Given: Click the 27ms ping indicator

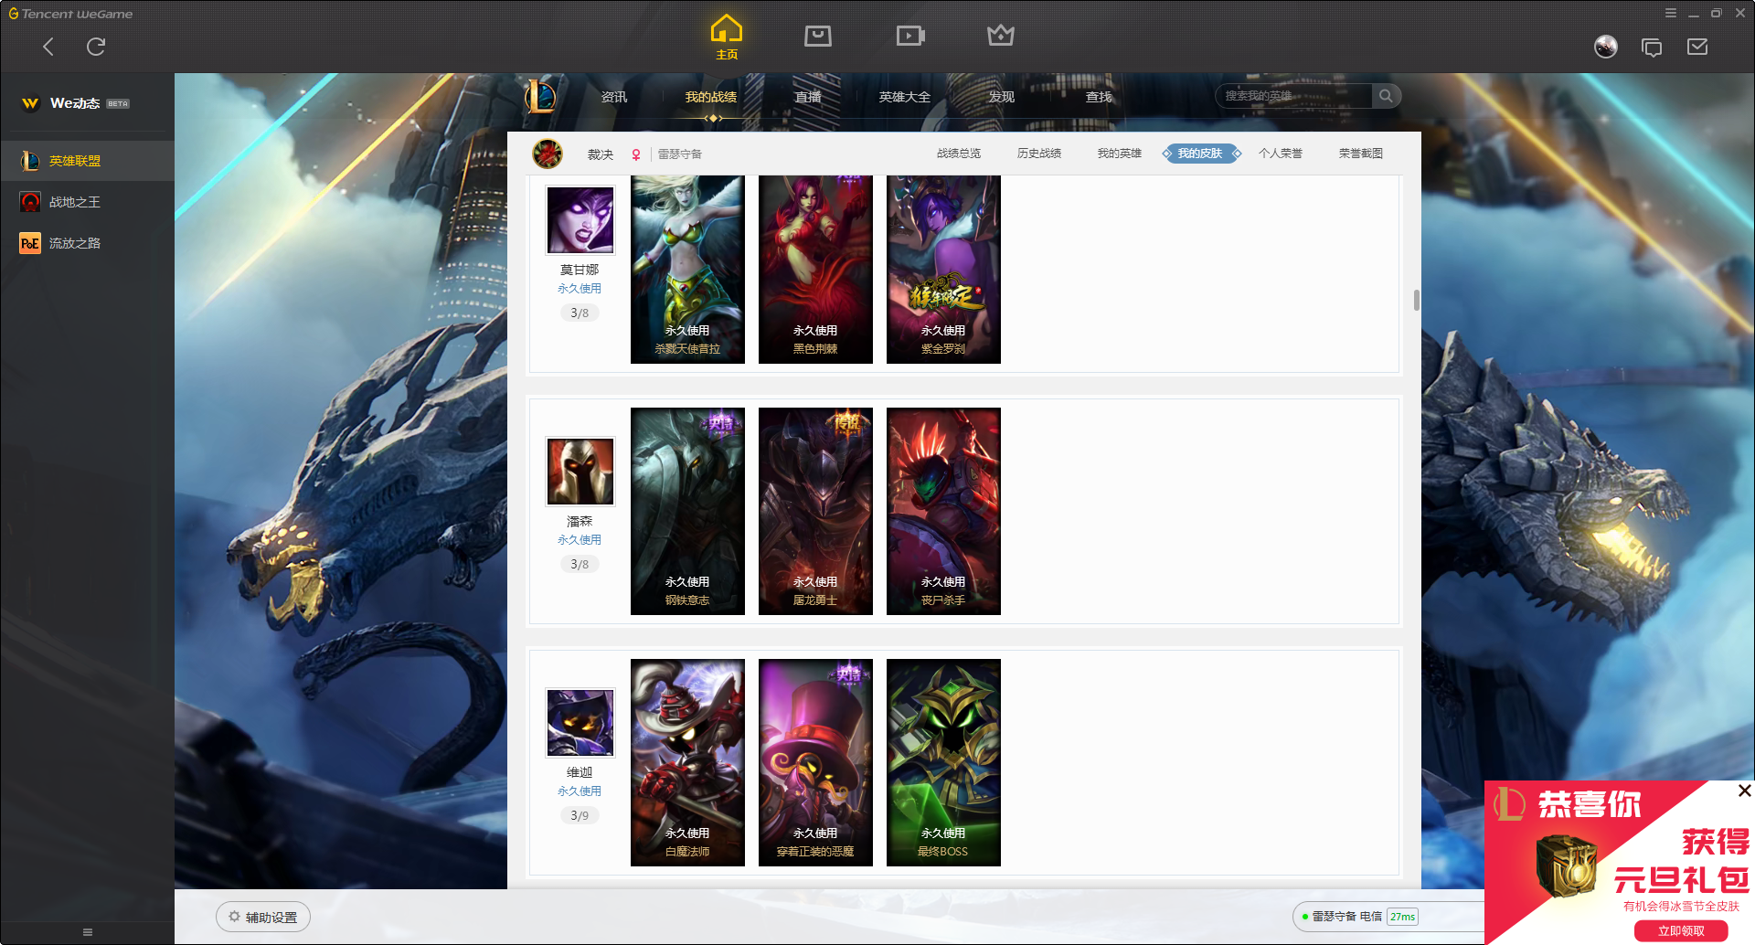Looking at the screenshot, I should [x=1403, y=917].
